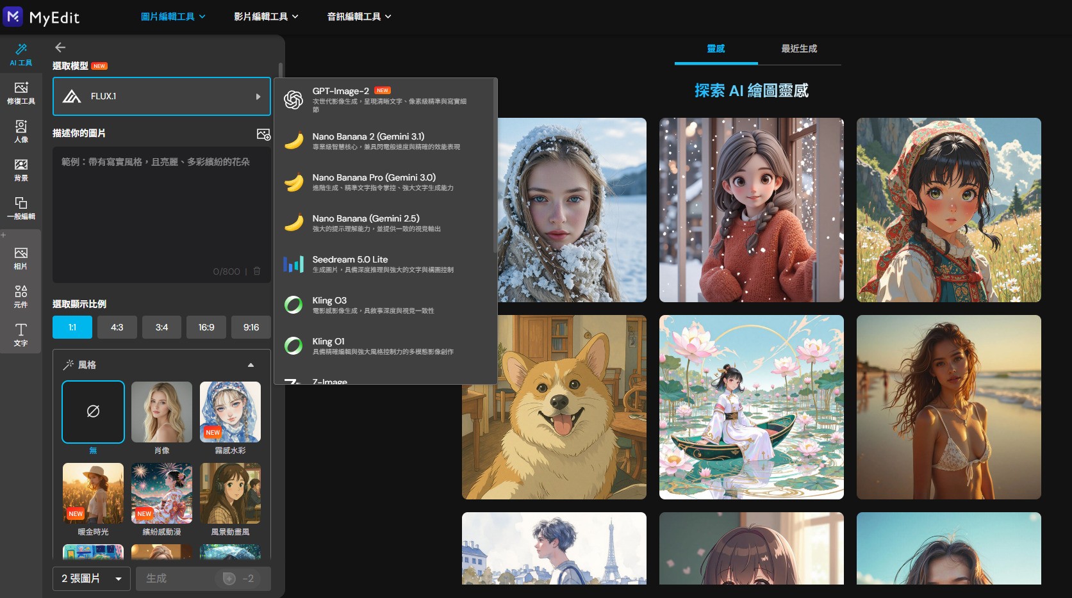Select Nano Banana 2 (Gemini 3.1) model
Viewport: 1072px width, 598px height.
(x=386, y=141)
